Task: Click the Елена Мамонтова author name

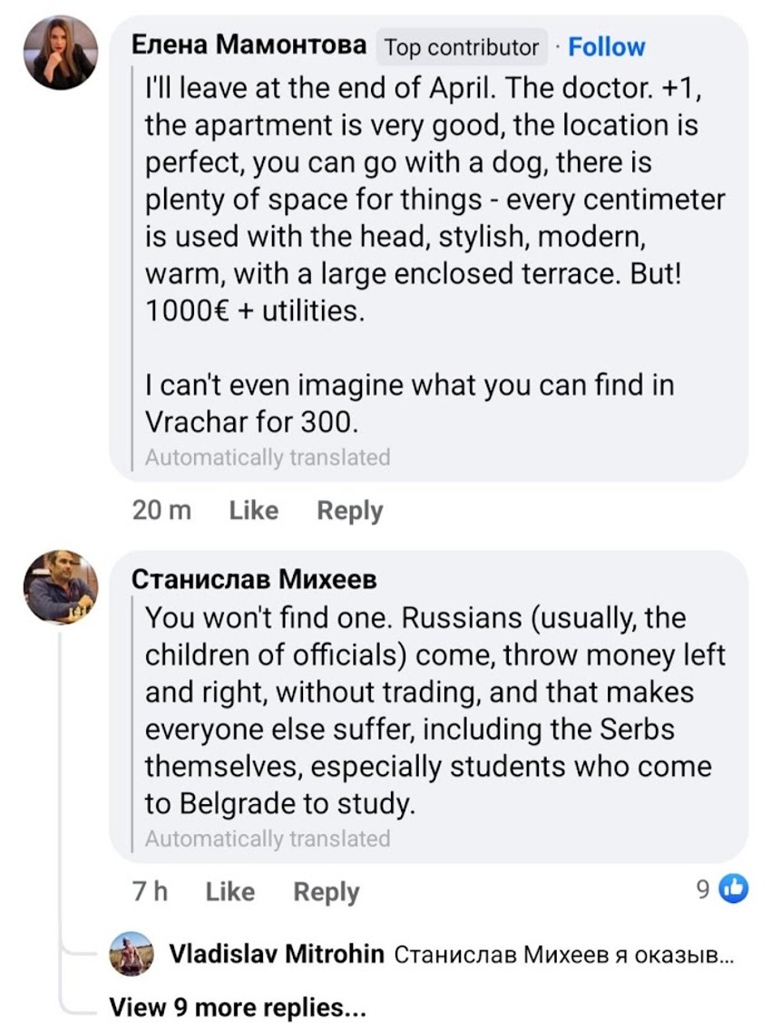Action: point(249,45)
